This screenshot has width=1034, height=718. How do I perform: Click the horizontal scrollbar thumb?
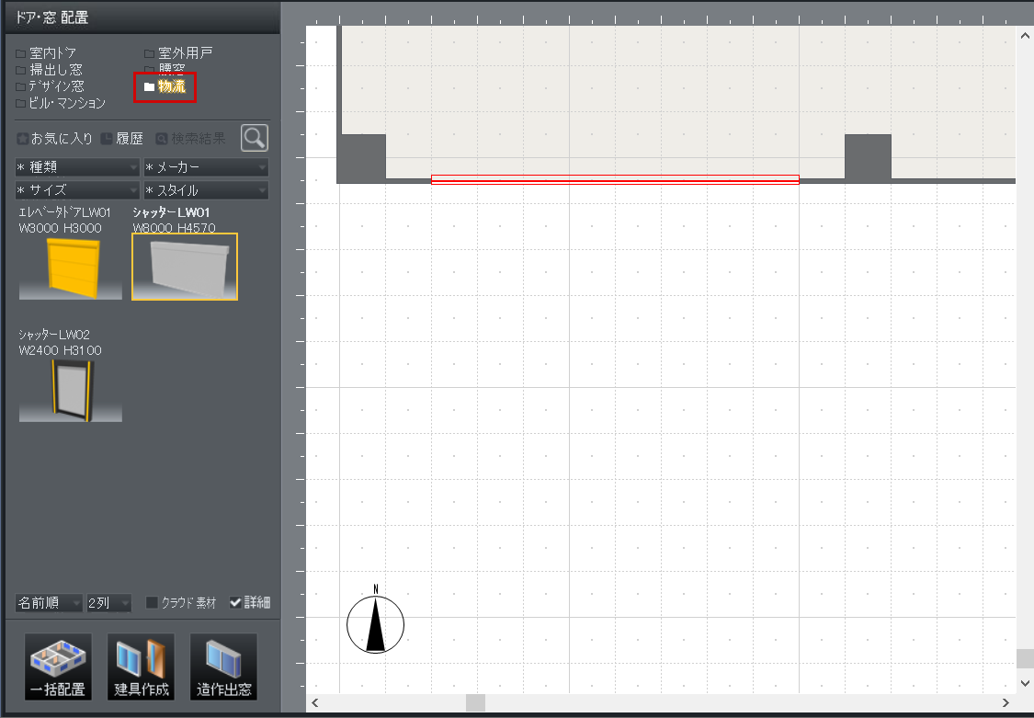point(475,703)
